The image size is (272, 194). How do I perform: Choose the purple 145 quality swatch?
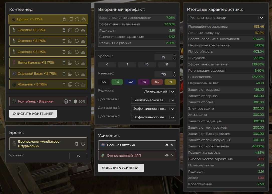pyautogui.click(x=144, y=82)
